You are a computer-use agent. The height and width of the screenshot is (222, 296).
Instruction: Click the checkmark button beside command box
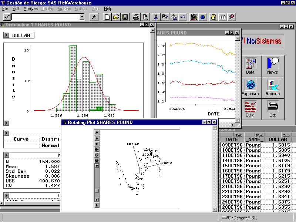tap(7, 17)
